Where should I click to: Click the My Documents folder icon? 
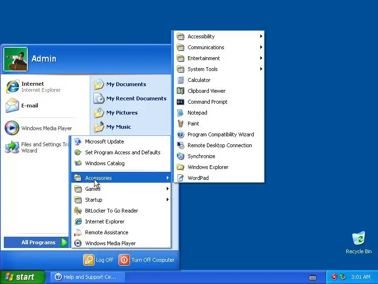(x=99, y=84)
